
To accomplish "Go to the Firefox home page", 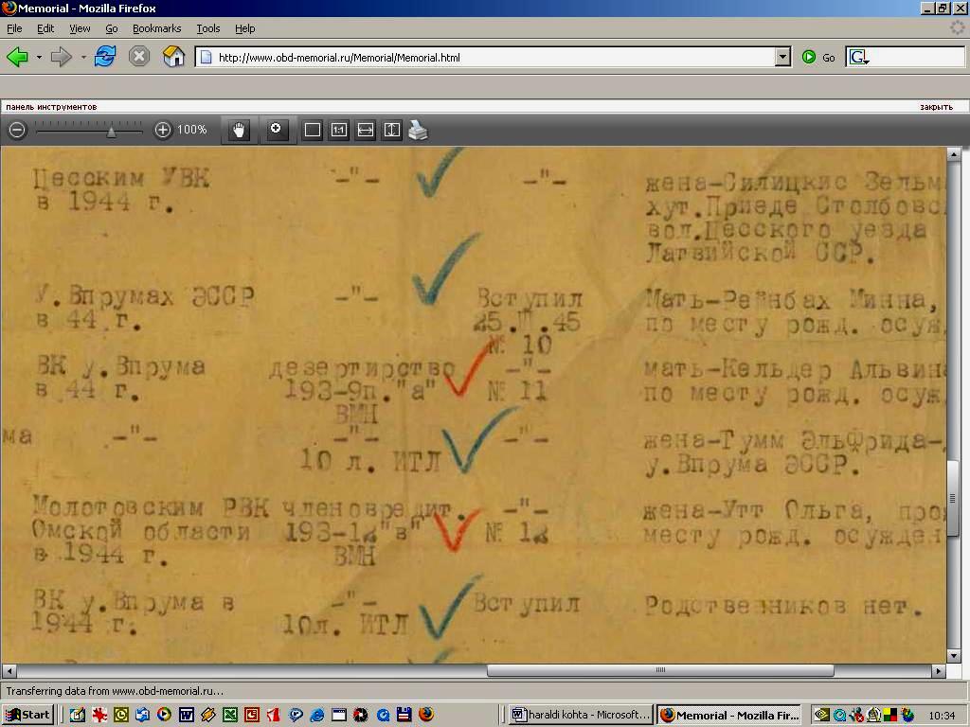I will 173,57.
